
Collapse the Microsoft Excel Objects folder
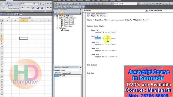57,18
